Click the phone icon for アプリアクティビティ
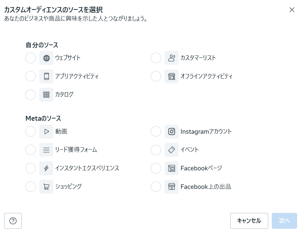Image resolution: width=301 pixels, height=233 pixels. click(x=46, y=77)
